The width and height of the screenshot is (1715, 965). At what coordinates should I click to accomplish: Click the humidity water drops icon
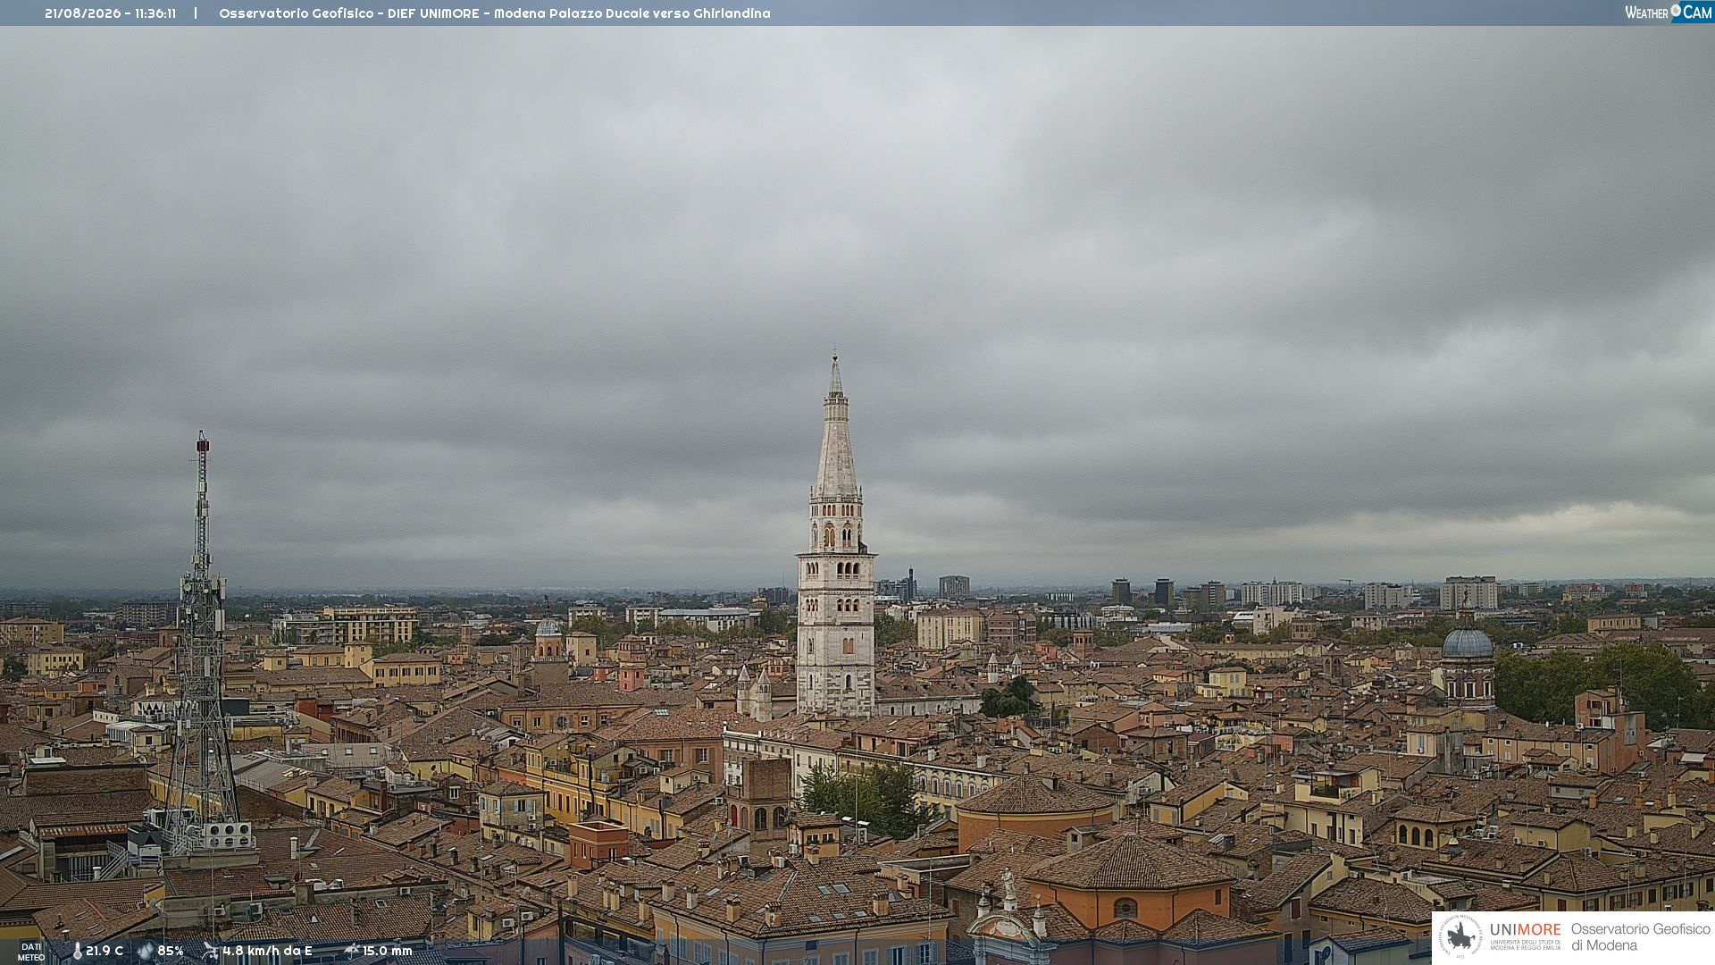pos(146,951)
